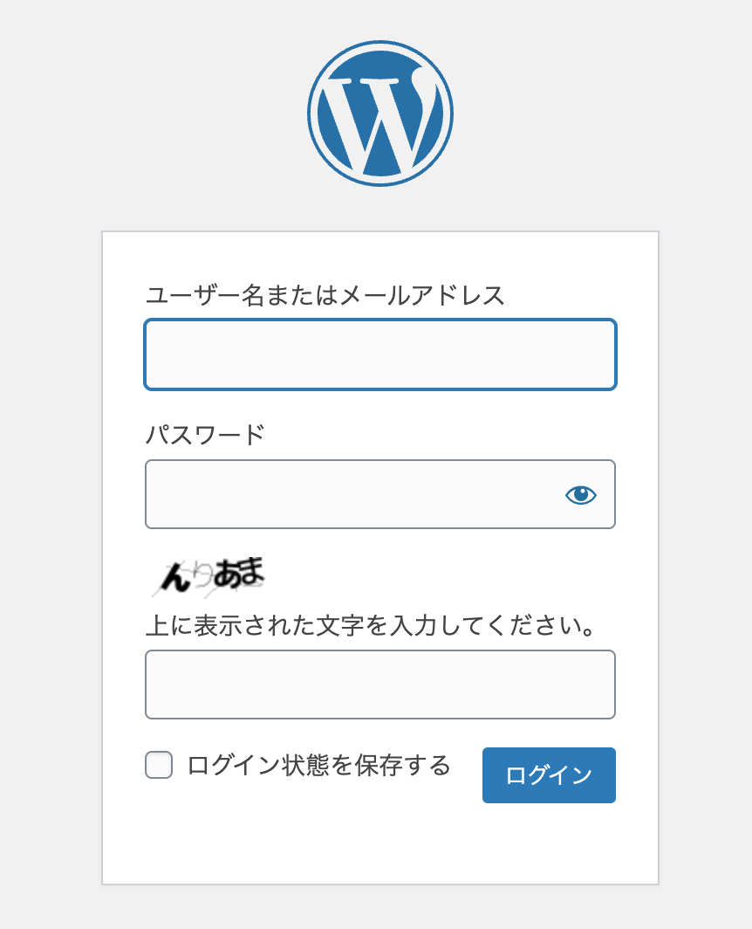Click the あ character in the captcha image
Screen dimensions: 752x929
click(225, 573)
